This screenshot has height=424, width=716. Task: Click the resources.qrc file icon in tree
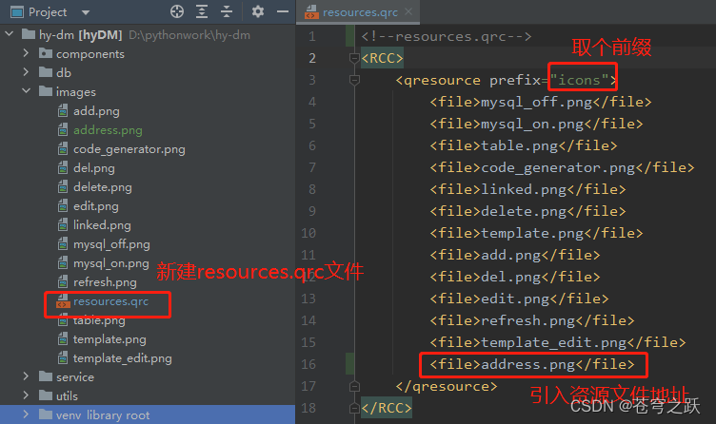(x=63, y=301)
